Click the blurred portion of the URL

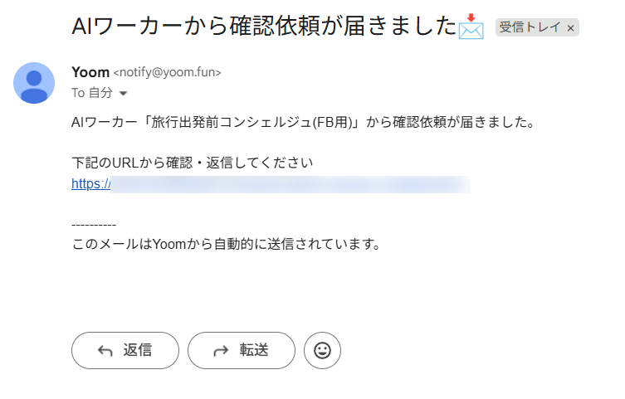coord(291,184)
